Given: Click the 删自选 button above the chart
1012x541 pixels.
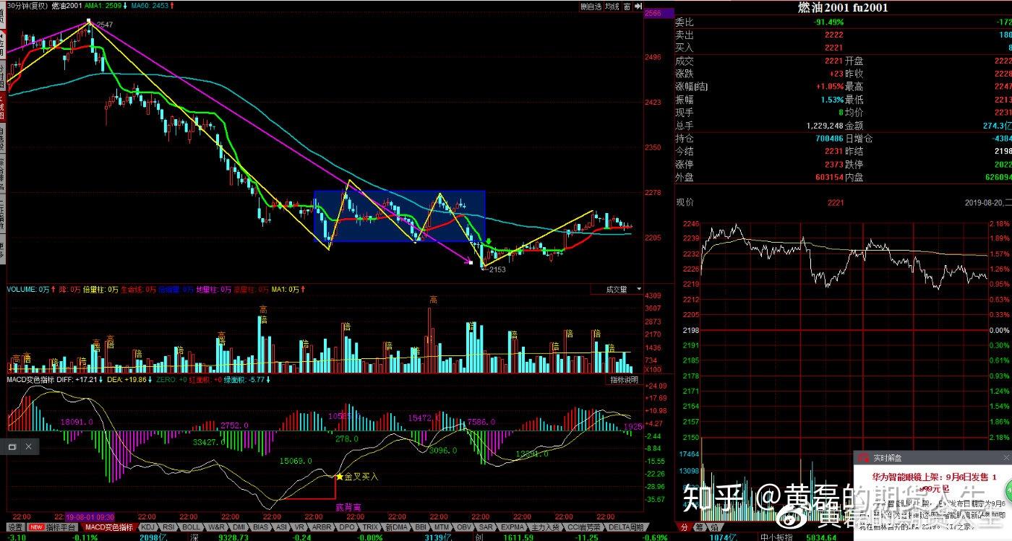Looking at the screenshot, I should (x=591, y=7).
